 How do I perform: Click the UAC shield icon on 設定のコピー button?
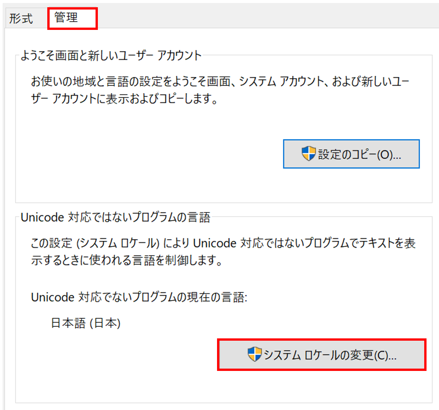point(308,153)
